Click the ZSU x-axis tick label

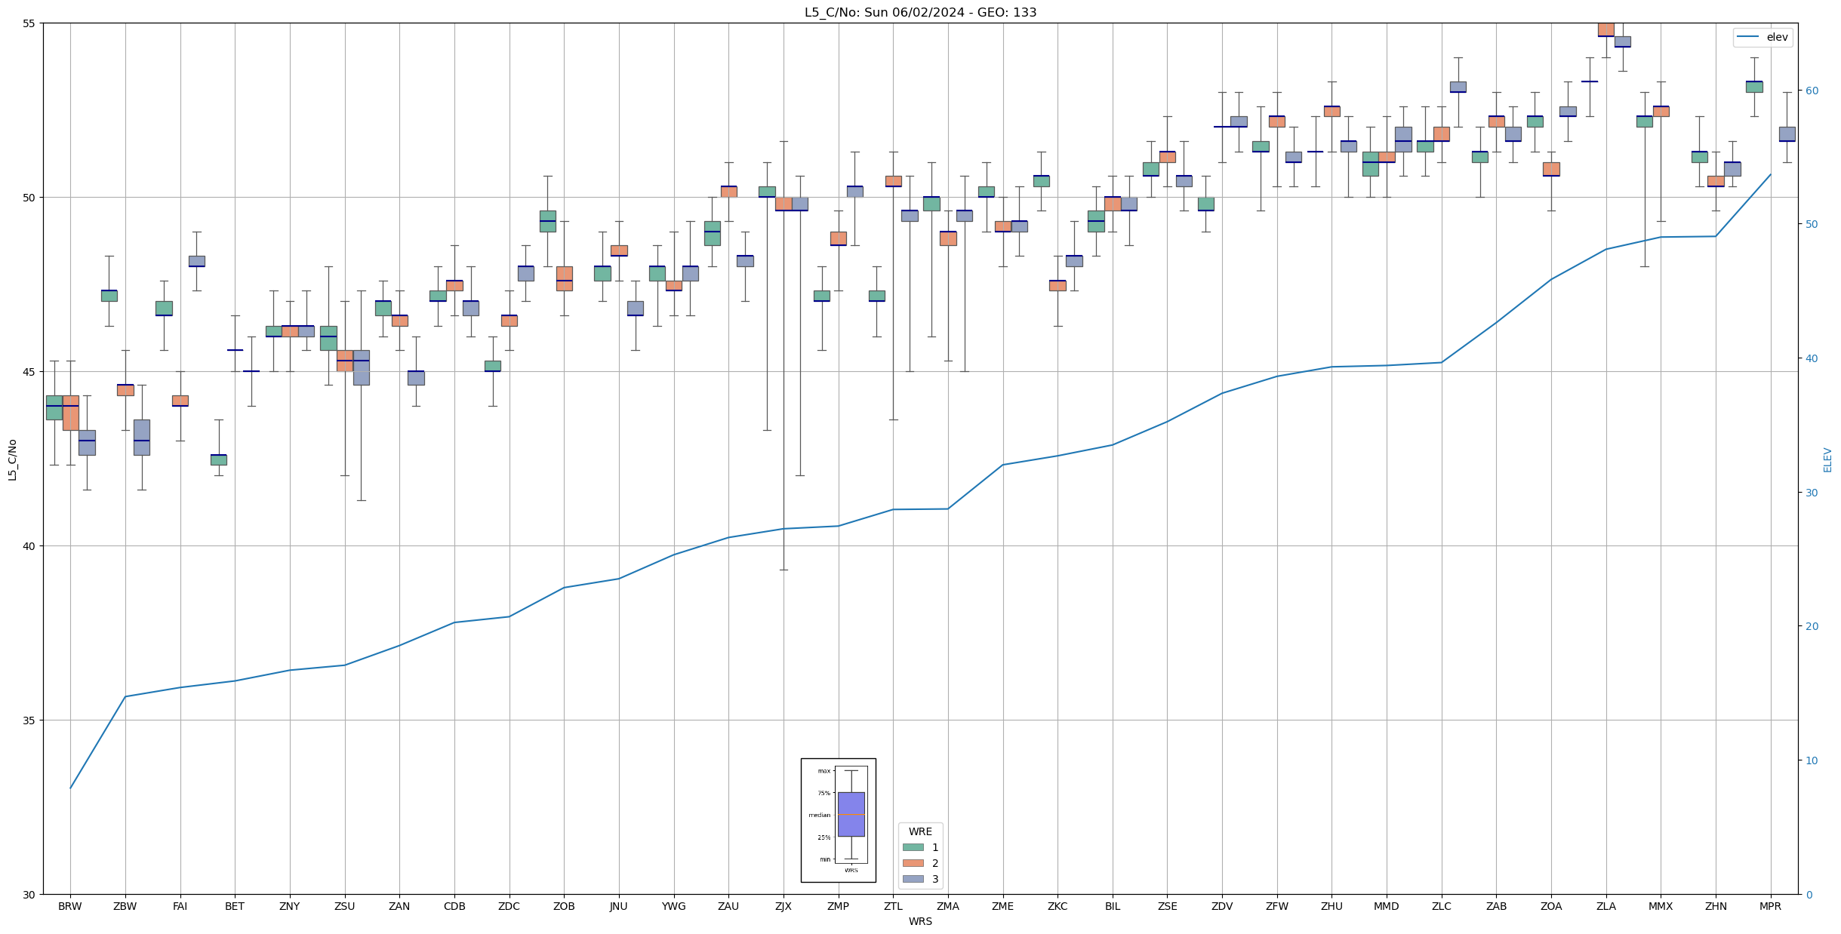point(344,906)
